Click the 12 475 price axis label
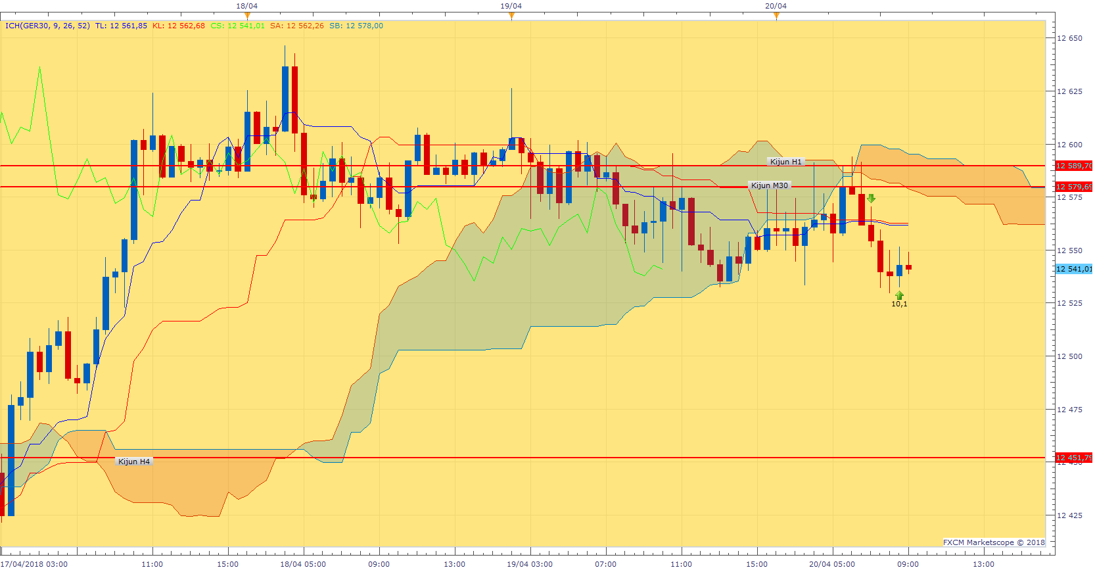Screen dimensions: 1093x572 [1069, 410]
